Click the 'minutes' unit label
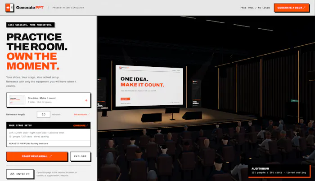Screen dimensions: 315x181 pos(56,115)
